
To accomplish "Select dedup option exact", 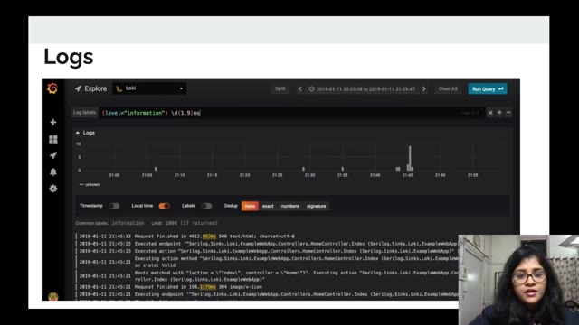I will (268, 206).
